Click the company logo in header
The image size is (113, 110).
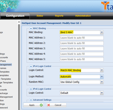click(107, 6)
